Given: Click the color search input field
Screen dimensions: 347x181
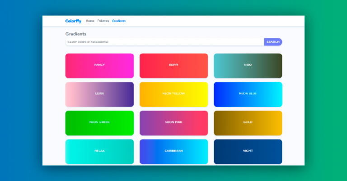Looking at the screenshot, I should 164,42.
